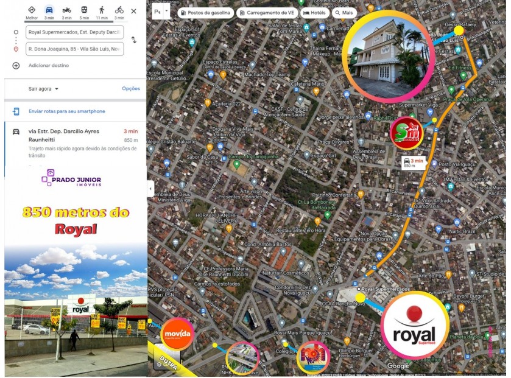This screenshot has width=511, height=378.
Task: Click the Machado Top Team pin
Action: [x=253, y=66]
